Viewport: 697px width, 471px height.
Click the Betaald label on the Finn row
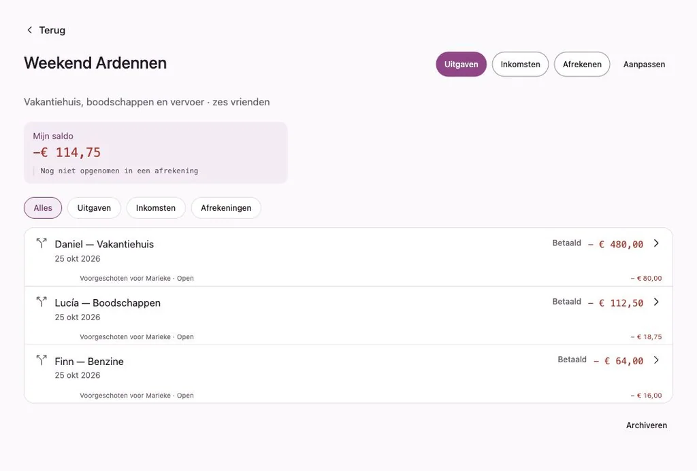coord(572,360)
